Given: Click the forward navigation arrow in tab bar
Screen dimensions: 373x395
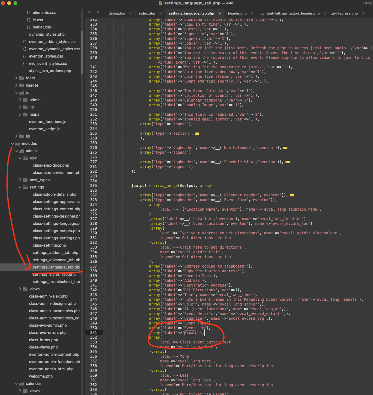Looking at the screenshot, I should [x=98, y=13].
